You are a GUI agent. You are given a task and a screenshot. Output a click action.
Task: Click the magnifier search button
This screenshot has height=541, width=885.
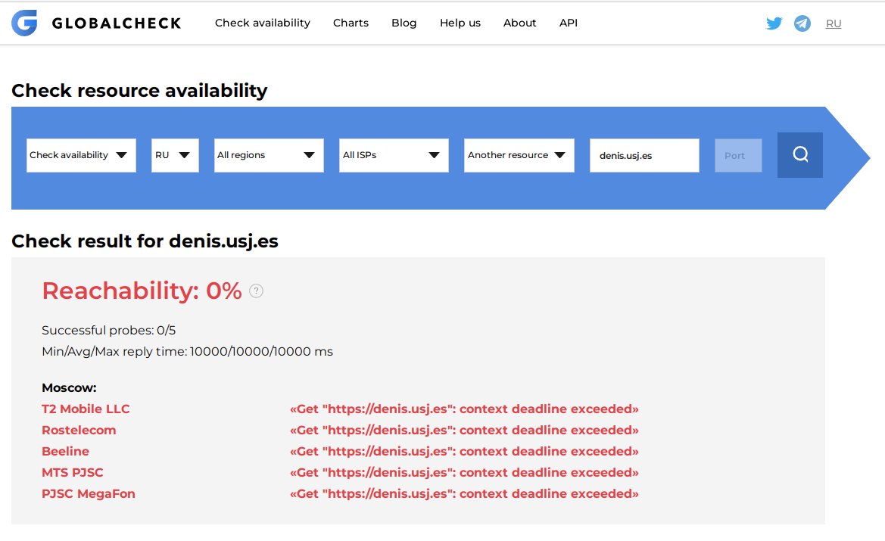(x=799, y=155)
